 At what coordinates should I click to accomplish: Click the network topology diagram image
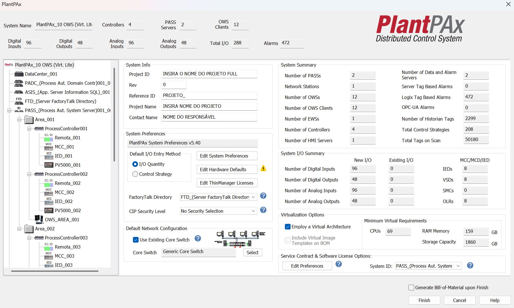tap(240, 238)
